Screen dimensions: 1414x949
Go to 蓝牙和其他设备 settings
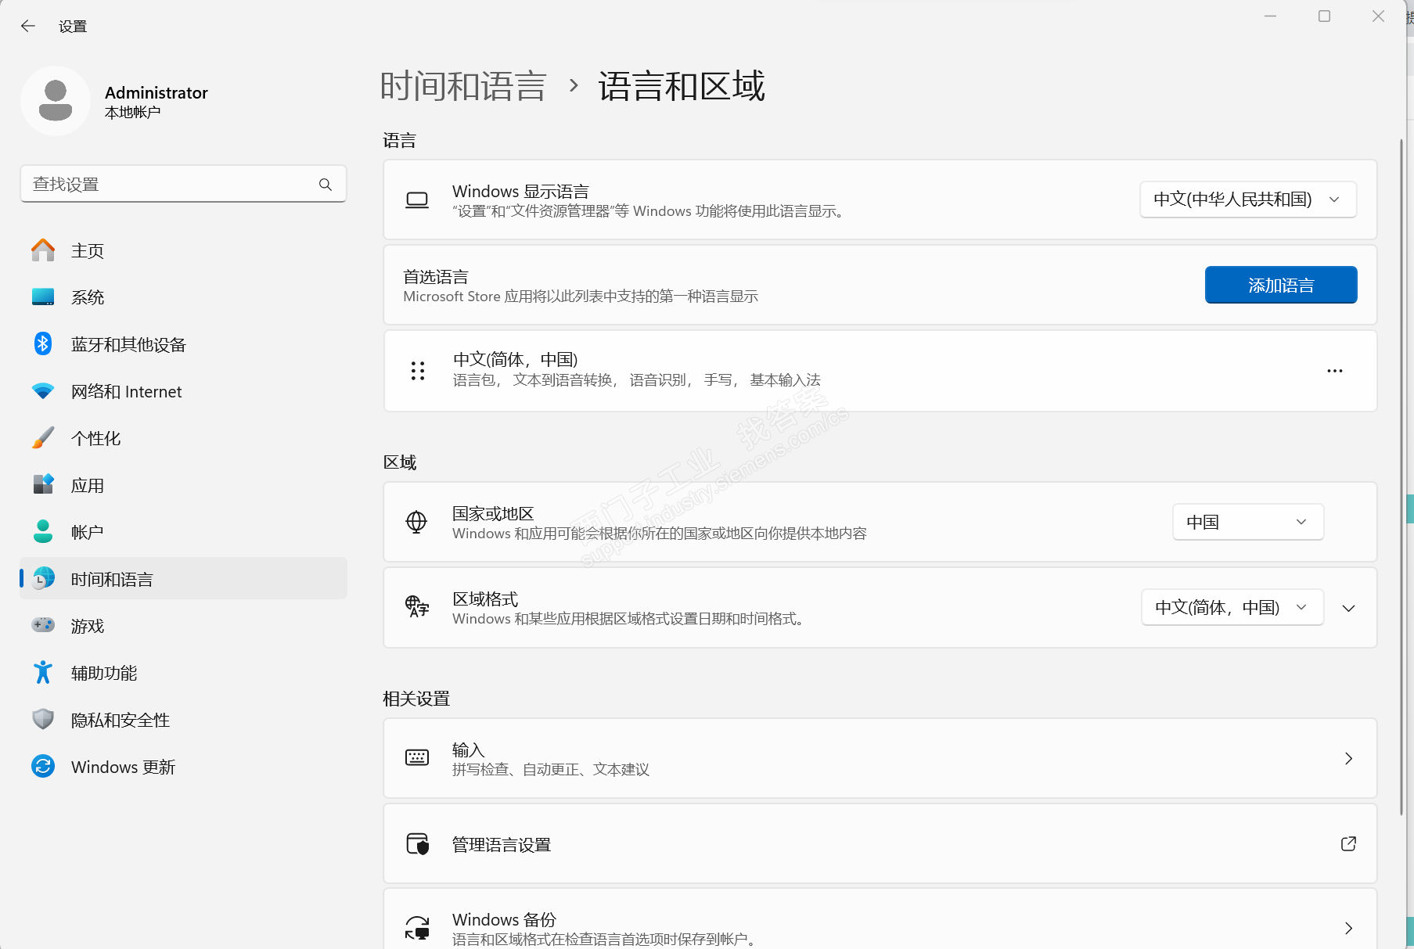[x=183, y=344]
